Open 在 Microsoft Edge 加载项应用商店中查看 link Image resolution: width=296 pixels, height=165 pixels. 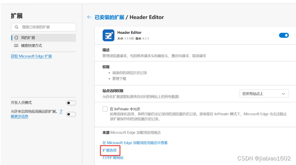click(135, 143)
